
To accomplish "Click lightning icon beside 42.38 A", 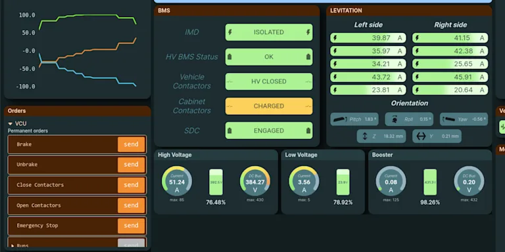I will pyautogui.click(x=417, y=51).
